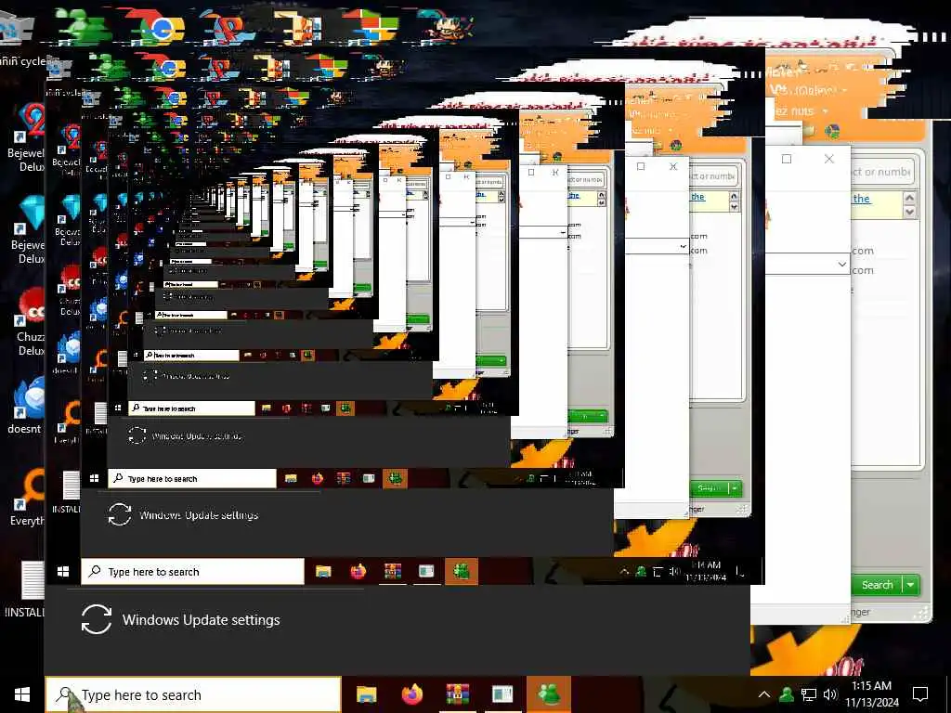Screen dimensions: 951x713
Task: Launch Firefox from the bottommost taskbar
Action: 411,694
